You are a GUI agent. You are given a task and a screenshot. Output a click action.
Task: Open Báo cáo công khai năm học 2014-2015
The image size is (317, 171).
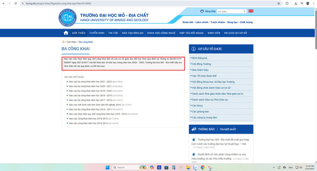pyautogui.click(x=88, y=119)
